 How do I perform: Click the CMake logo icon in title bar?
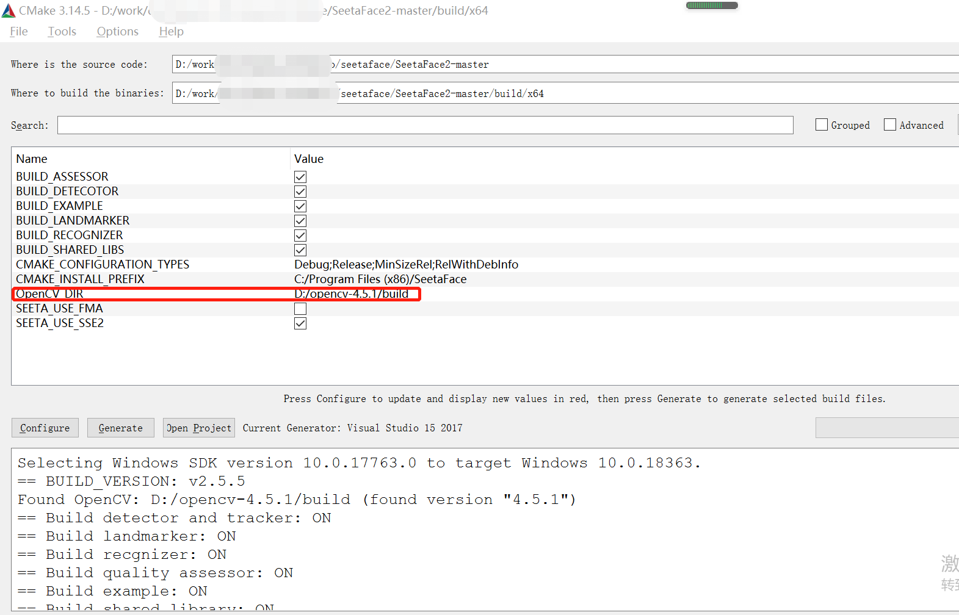click(x=9, y=10)
